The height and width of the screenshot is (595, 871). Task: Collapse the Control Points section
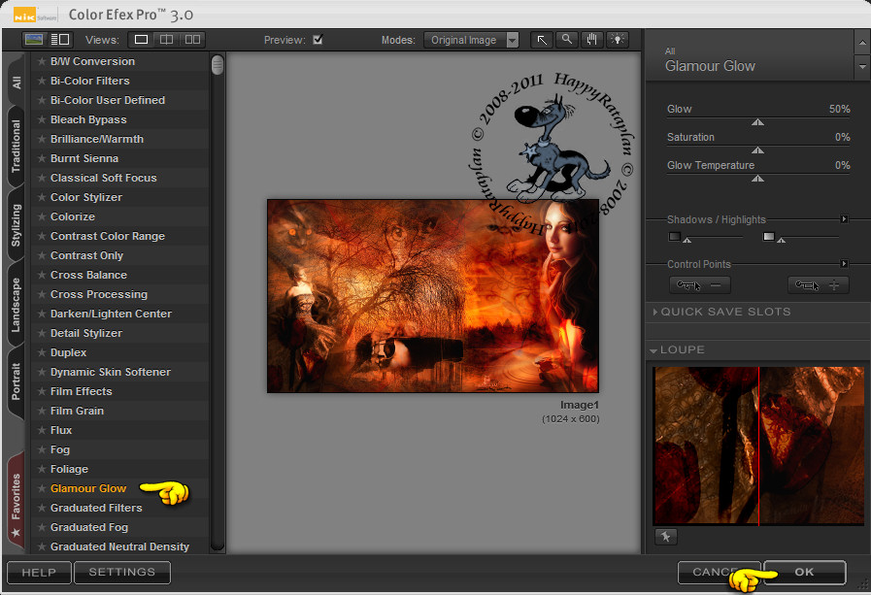pos(844,264)
